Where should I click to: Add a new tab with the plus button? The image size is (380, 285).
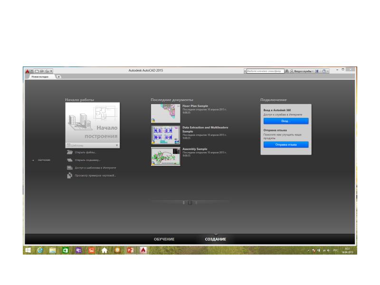tap(58, 76)
